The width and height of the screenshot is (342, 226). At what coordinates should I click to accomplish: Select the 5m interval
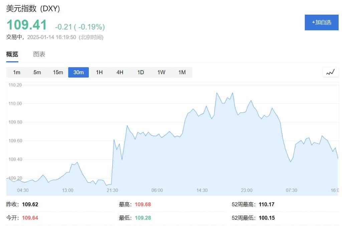[x=37, y=72]
